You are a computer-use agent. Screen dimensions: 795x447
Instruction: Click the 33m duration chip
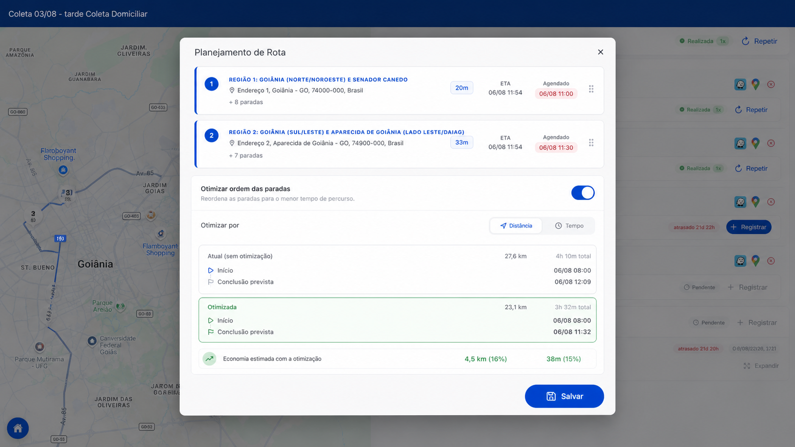[462, 143]
